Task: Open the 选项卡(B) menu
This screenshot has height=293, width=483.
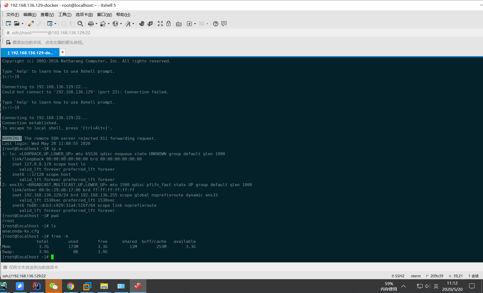Action: point(84,14)
